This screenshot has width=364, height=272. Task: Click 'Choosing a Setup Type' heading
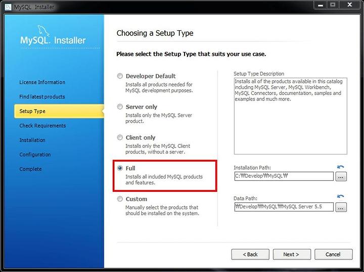(155, 33)
